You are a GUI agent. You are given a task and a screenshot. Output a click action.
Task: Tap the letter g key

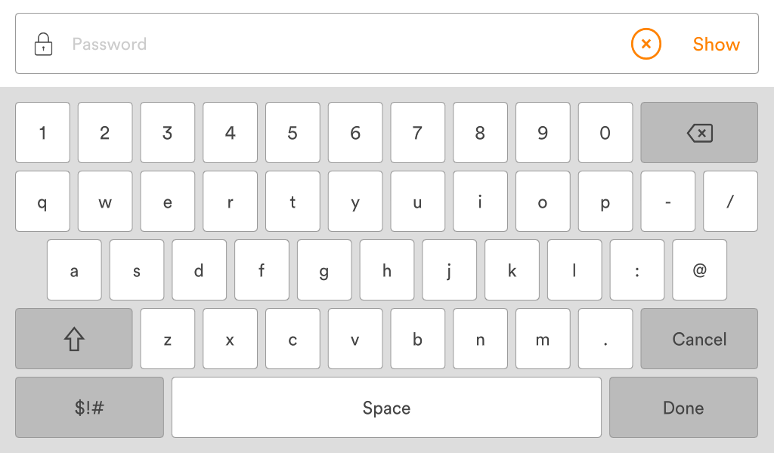click(324, 270)
